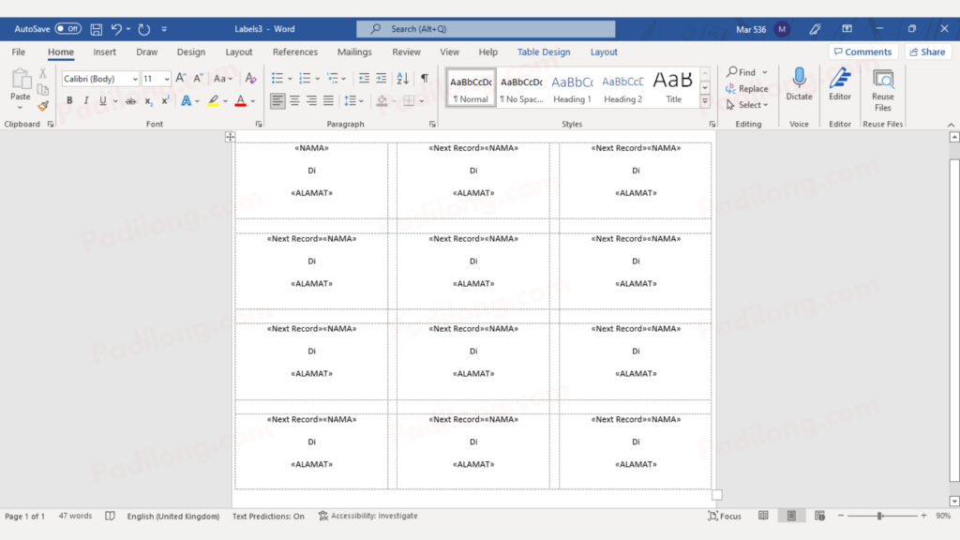Click the Reuse Files icon

881,85
